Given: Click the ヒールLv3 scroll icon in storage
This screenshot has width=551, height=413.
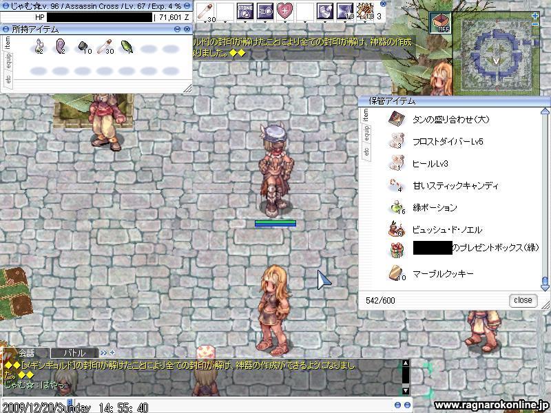Looking at the screenshot, I should pyautogui.click(x=397, y=163).
